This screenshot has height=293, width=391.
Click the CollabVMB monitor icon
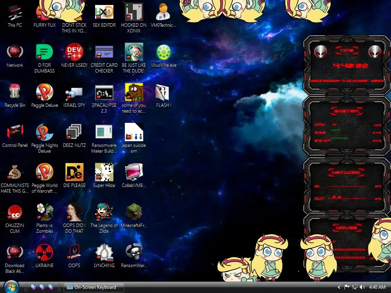134,172
